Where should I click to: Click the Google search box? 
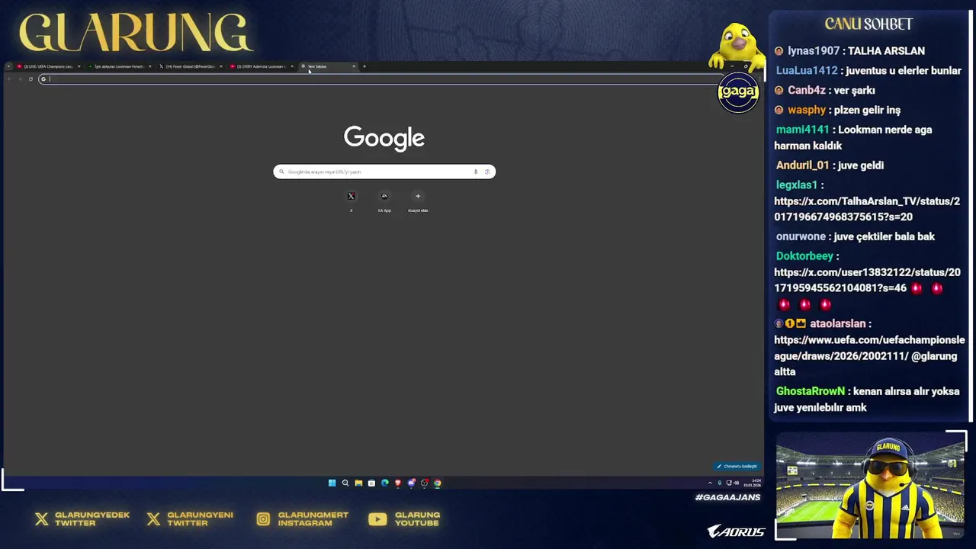point(384,172)
